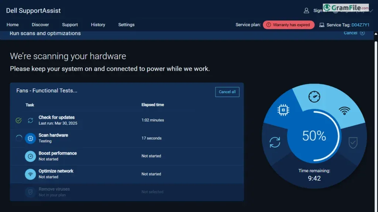Click the 'Run scans and optimizations' header text
Screen dimensions: 378x212
45,33
